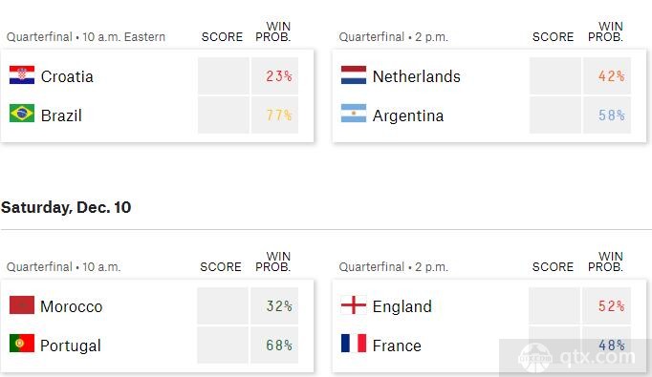Click Croatia's 23% win probability
652x377 pixels.
tap(278, 76)
